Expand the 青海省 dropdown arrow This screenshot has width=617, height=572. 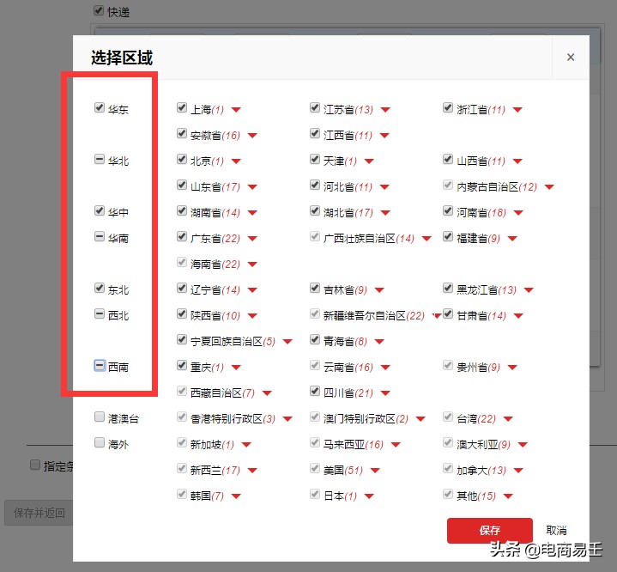[x=379, y=342]
